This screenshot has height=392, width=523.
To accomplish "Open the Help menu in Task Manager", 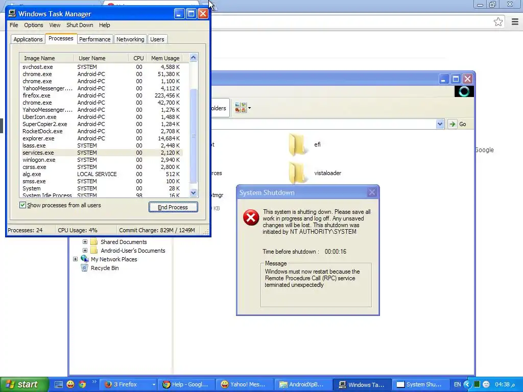I will pos(104,25).
